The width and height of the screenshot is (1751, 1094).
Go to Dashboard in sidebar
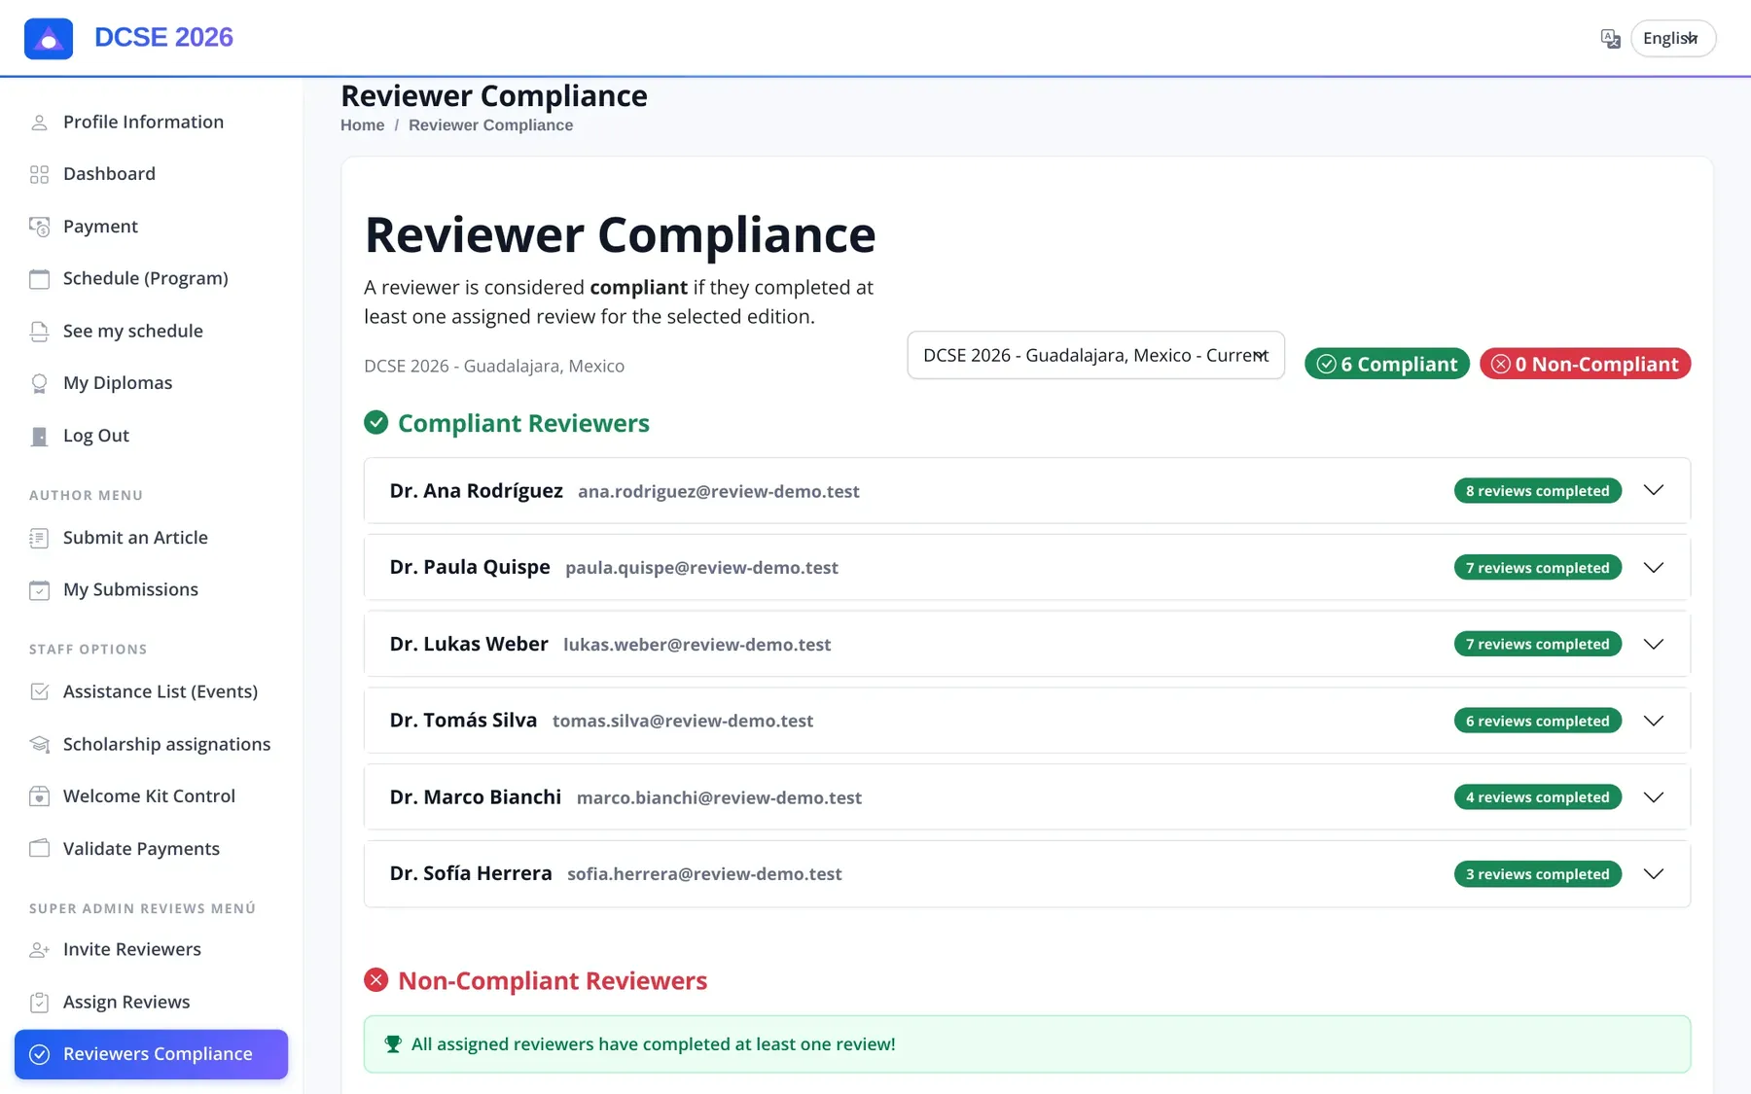click(151, 174)
